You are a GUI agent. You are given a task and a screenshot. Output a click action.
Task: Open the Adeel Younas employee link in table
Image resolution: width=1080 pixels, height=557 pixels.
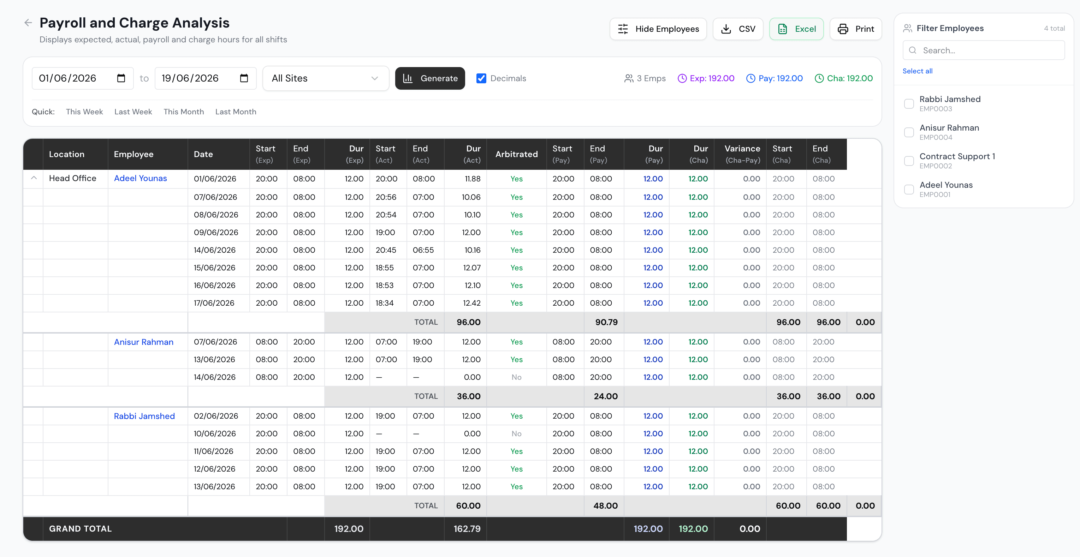pyautogui.click(x=141, y=178)
